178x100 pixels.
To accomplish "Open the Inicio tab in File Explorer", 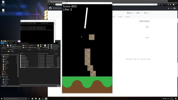I will tap(6, 43).
